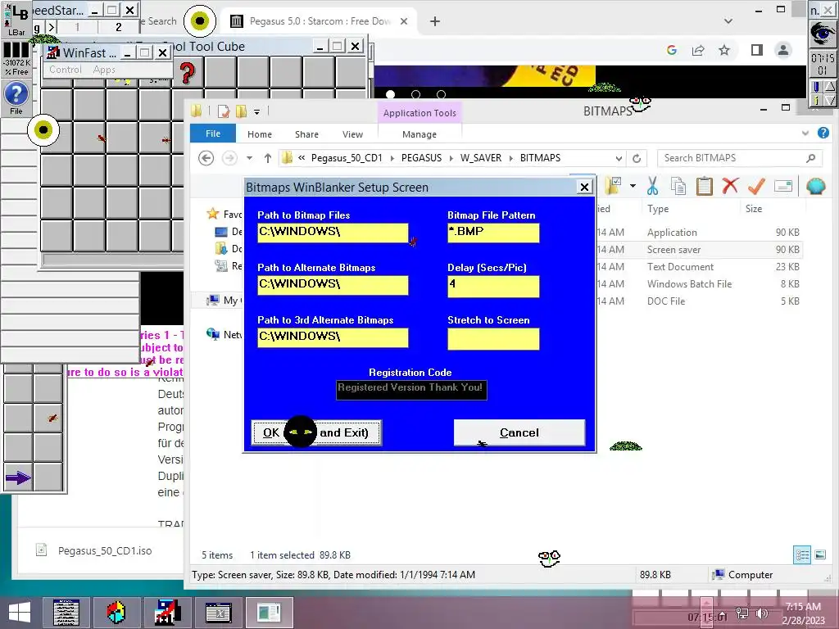This screenshot has width=839, height=629.
Task: Click the New Folder icon in quick access toolbar
Action: tap(242, 111)
